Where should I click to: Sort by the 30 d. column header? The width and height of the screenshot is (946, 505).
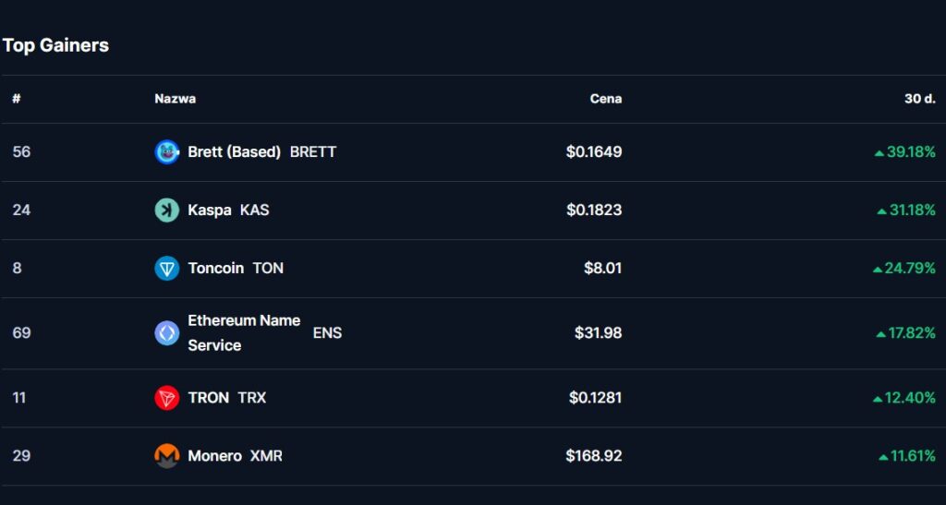point(919,99)
